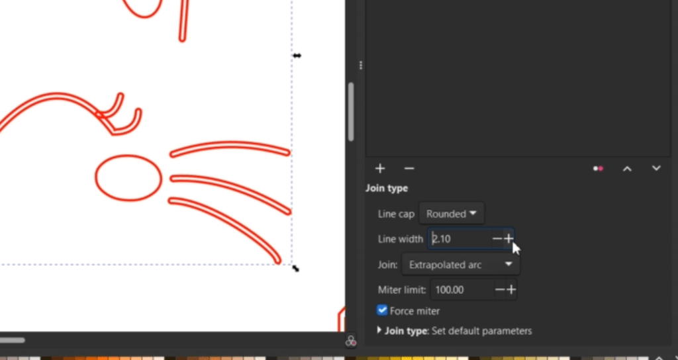Increase Miter limit with the plus button
The height and width of the screenshot is (360, 678).
510,290
